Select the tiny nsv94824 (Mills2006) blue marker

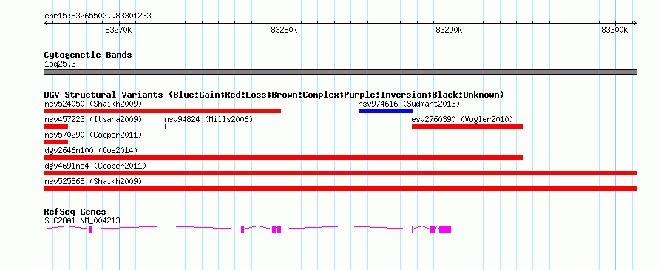tap(166, 126)
